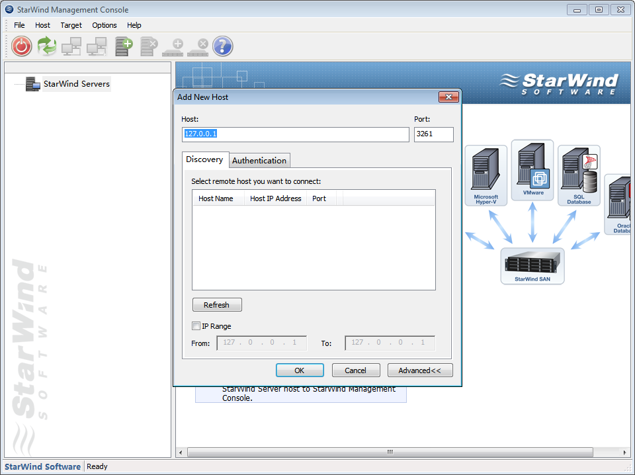Click the StarWind Servers tree icon
The image size is (635, 475).
pos(32,84)
